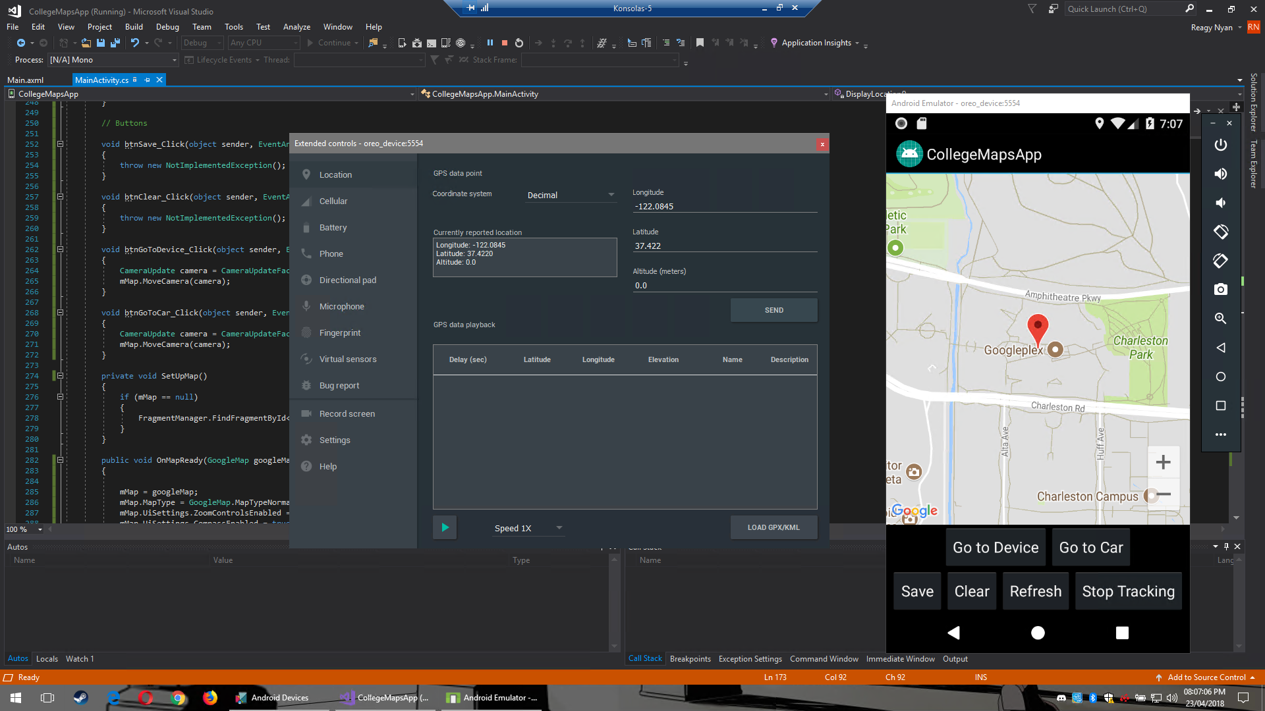Tap red Googleplex map marker

point(1038,330)
